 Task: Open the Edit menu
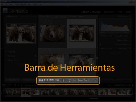pos(6,4)
